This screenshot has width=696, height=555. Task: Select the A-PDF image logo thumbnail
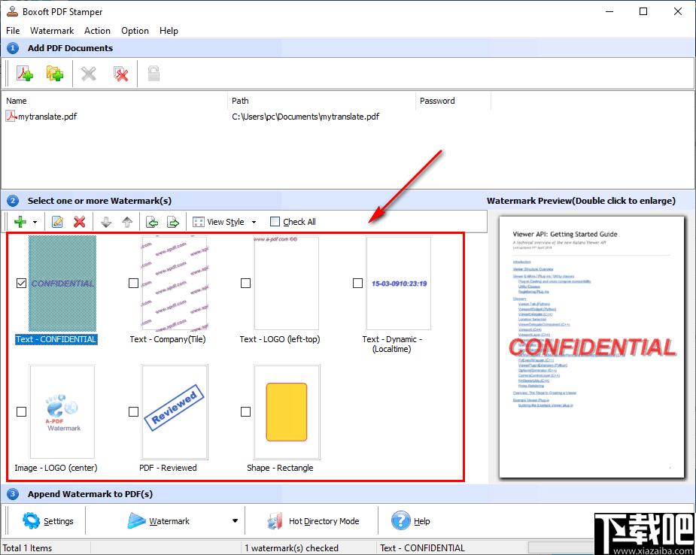(x=62, y=411)
